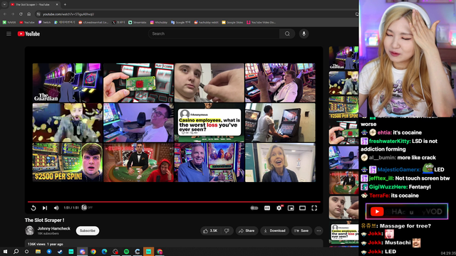Select the $2500 PER SPIN endscreen video
This screenshot has width=456, height=256.
(x=68, y=162)
